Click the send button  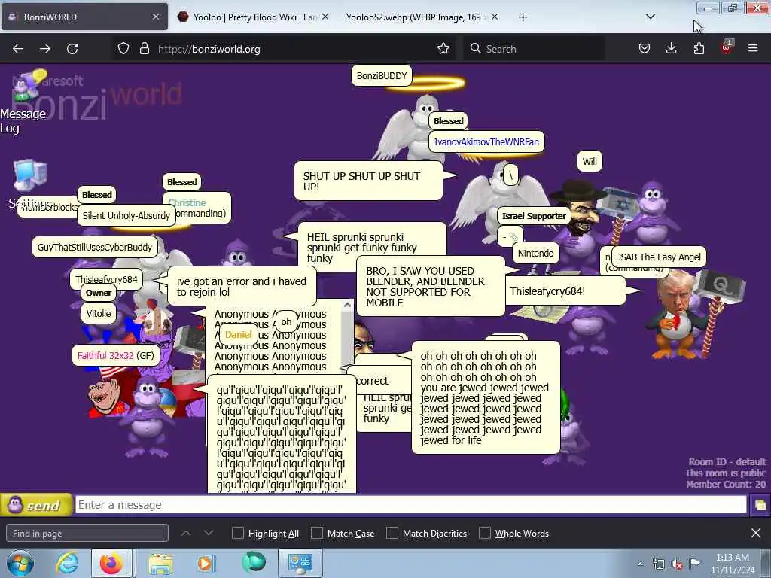point(36,505)
